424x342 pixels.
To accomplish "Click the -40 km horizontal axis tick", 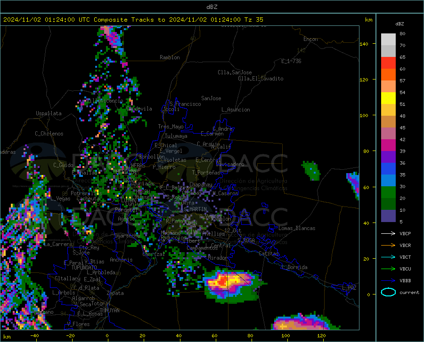I will click(34, 336).
